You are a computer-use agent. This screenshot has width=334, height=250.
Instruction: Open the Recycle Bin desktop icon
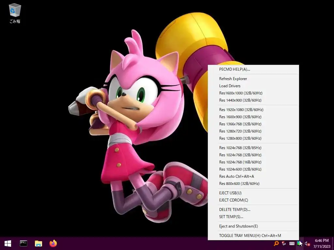tap(15, 13)
